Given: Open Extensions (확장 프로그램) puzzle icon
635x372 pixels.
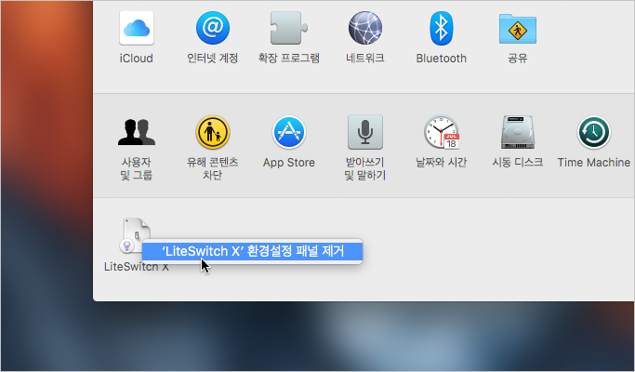Looking at the screenshot, I should (289, 28).
